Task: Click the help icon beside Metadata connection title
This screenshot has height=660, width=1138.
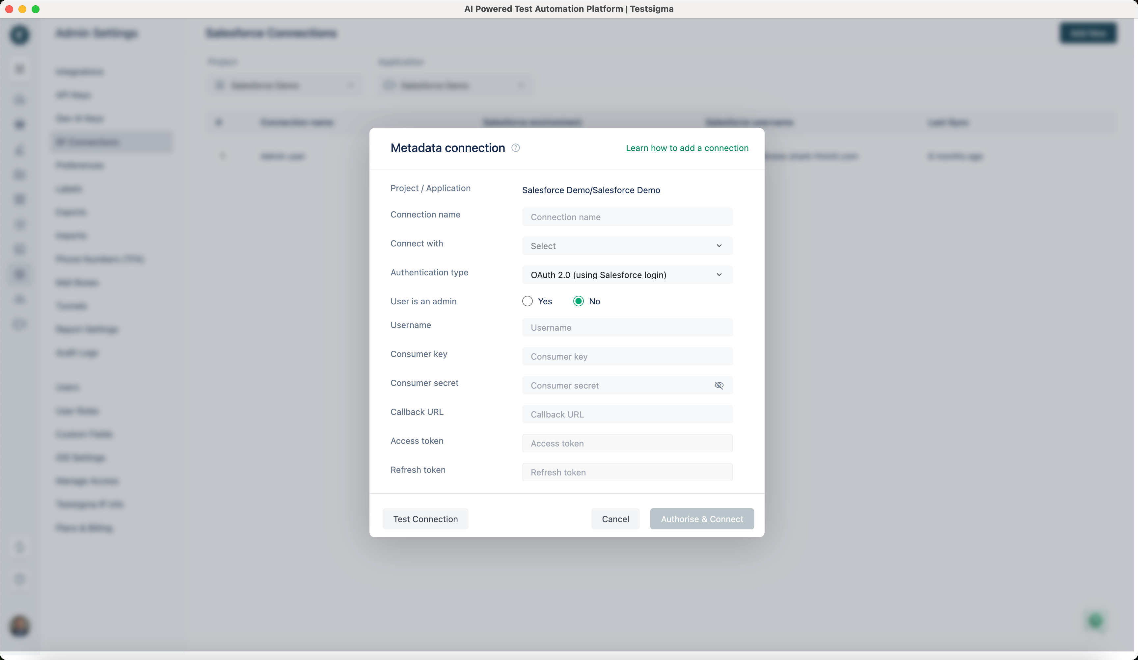Action: pyautogui.click(x=516, y=147)
